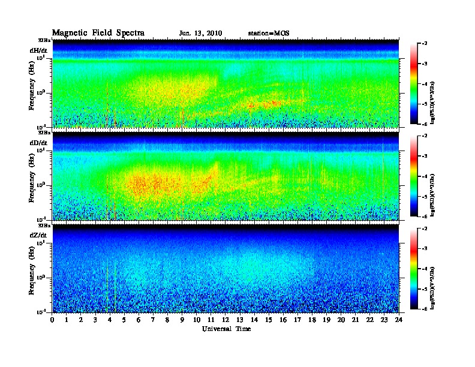The image size is (475, 367).
Task: Click the dH/dt spectrogram plot area
Action: pyautogui.click(x=226, y=83)
